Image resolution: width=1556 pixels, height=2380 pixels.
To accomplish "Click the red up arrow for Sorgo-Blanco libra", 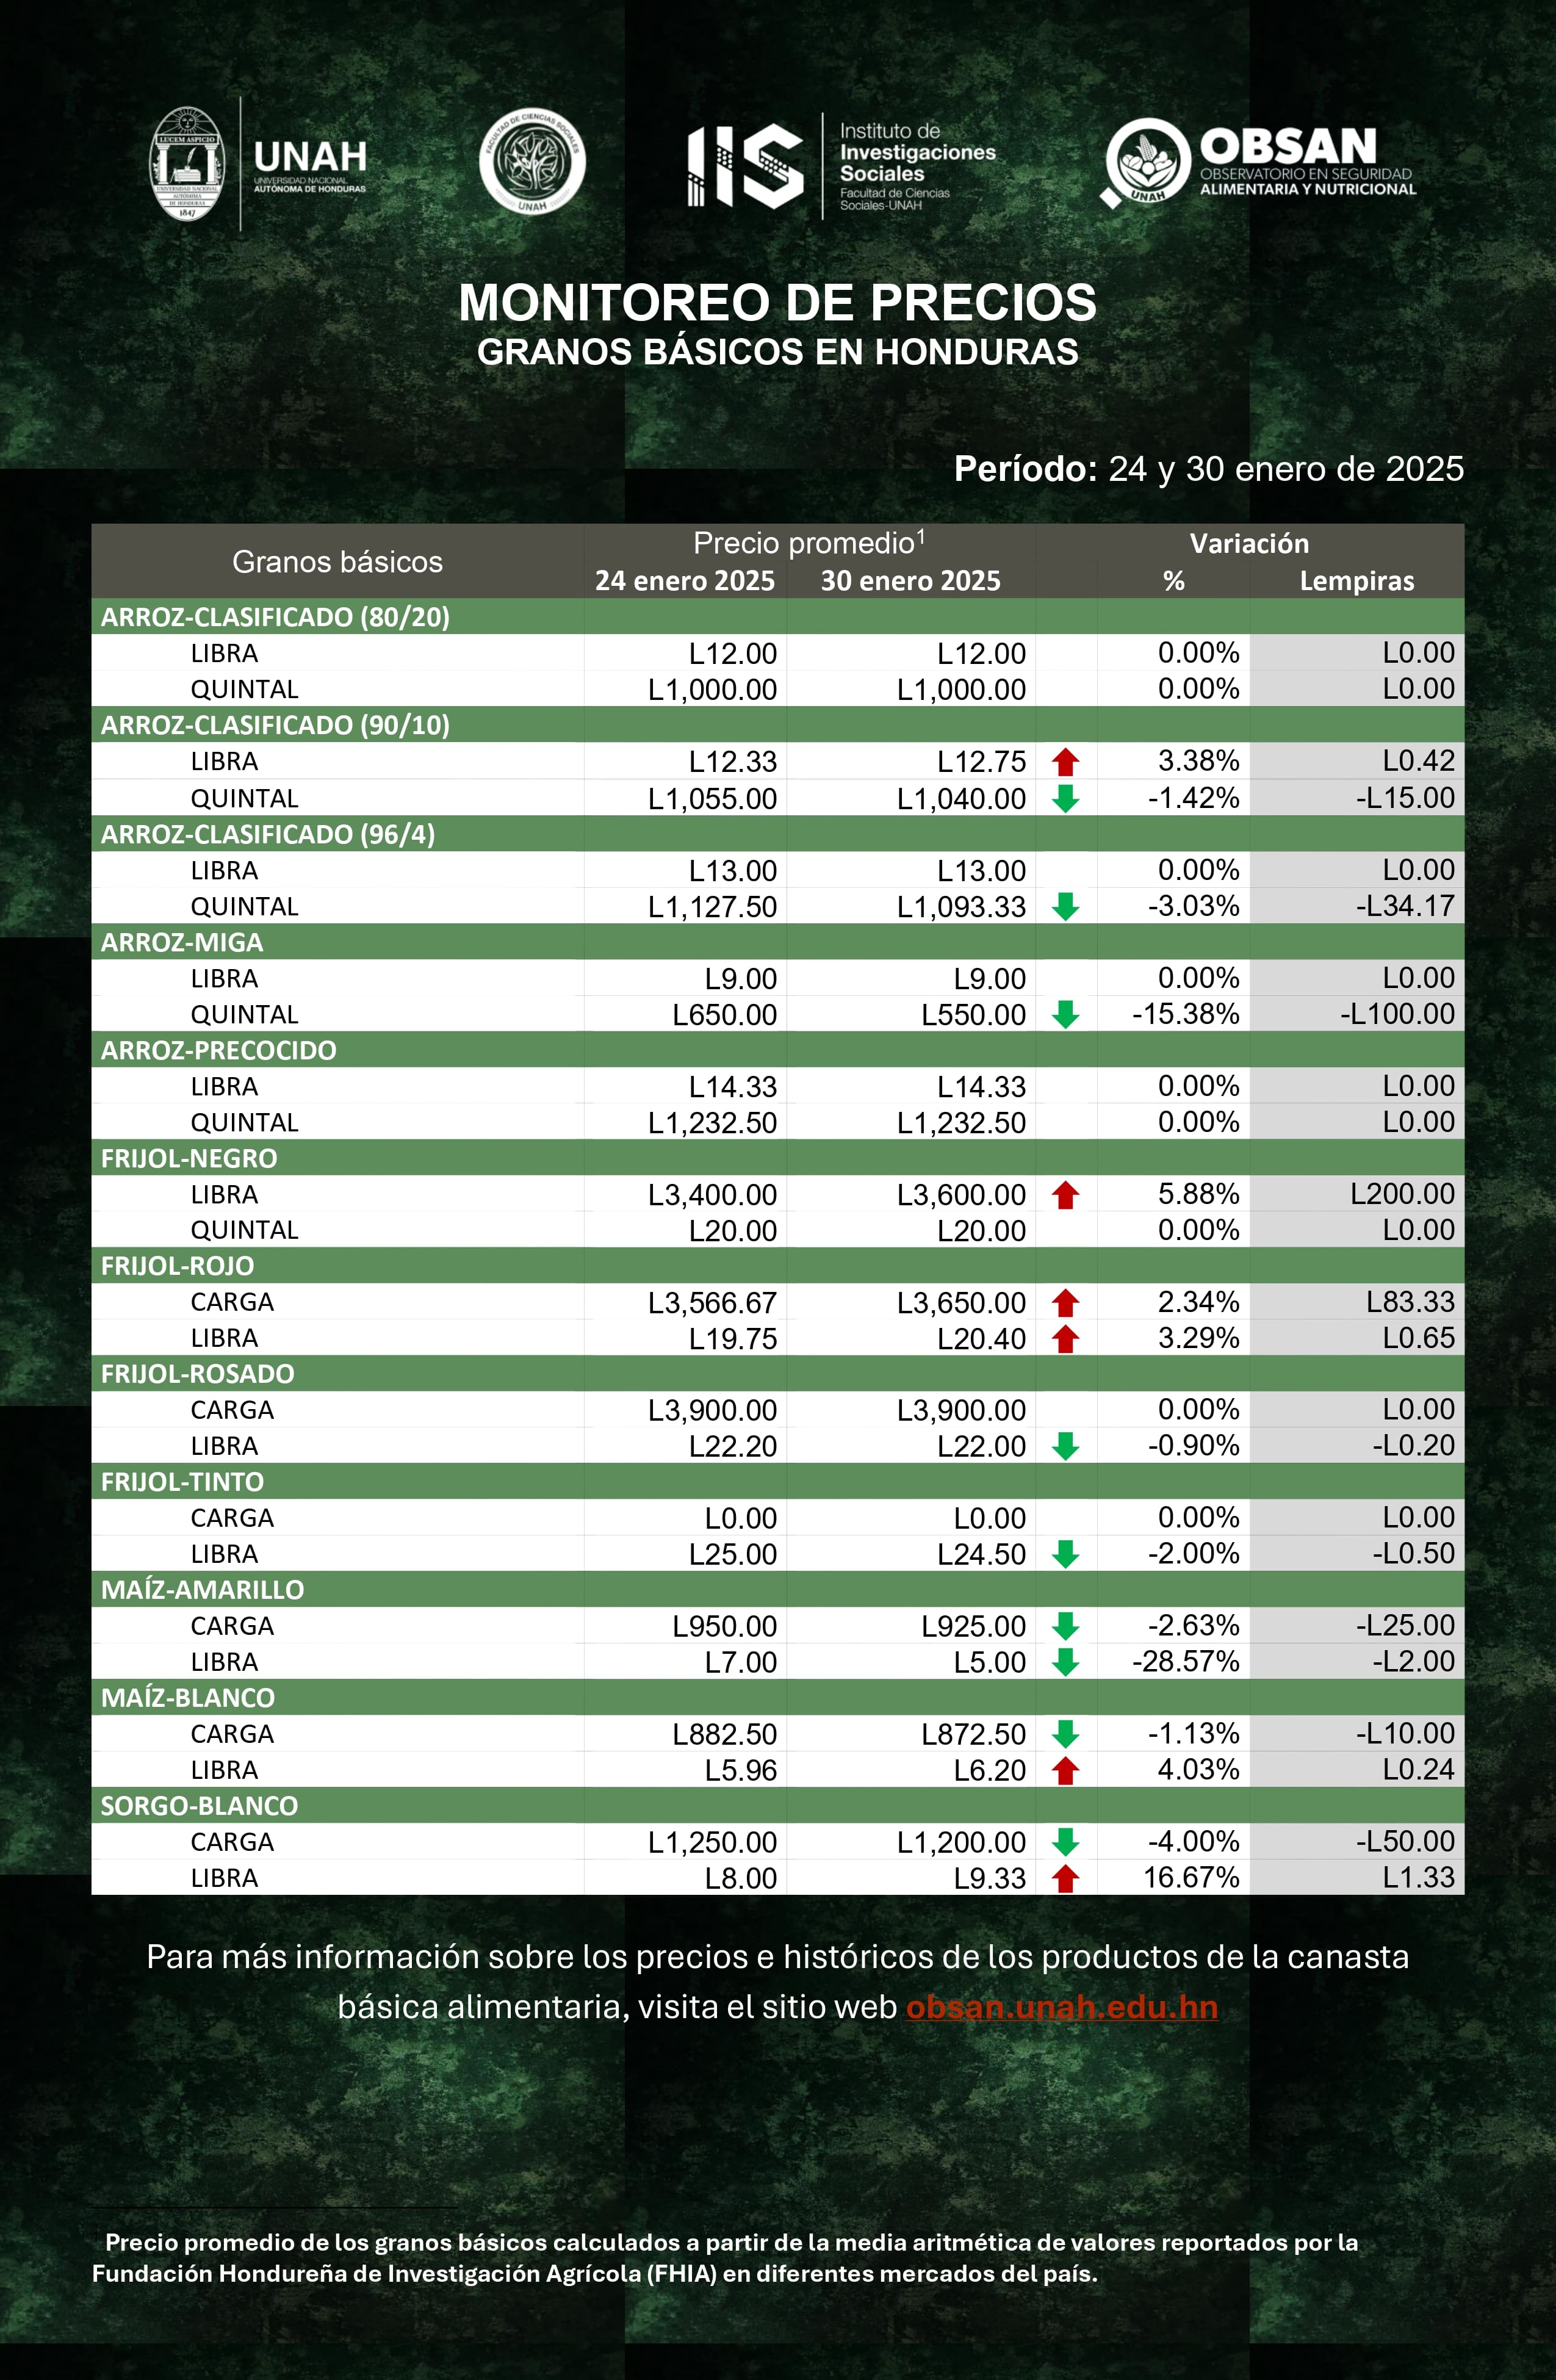I will pyautogui.click(x=1065, y=1879).
